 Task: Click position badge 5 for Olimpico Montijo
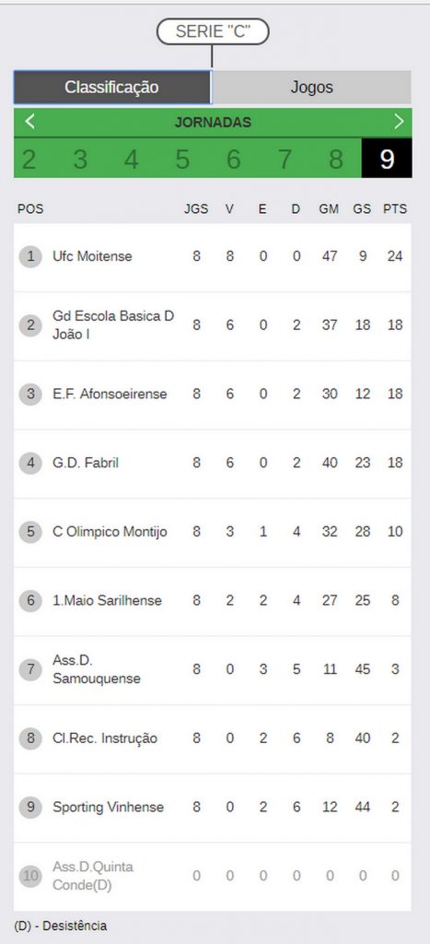tap(30, 532)
